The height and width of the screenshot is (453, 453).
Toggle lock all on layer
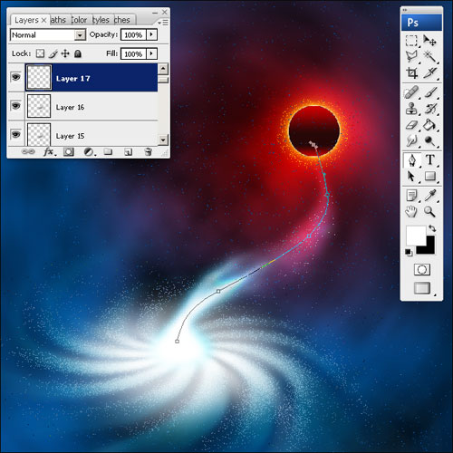tap(78, 53)
